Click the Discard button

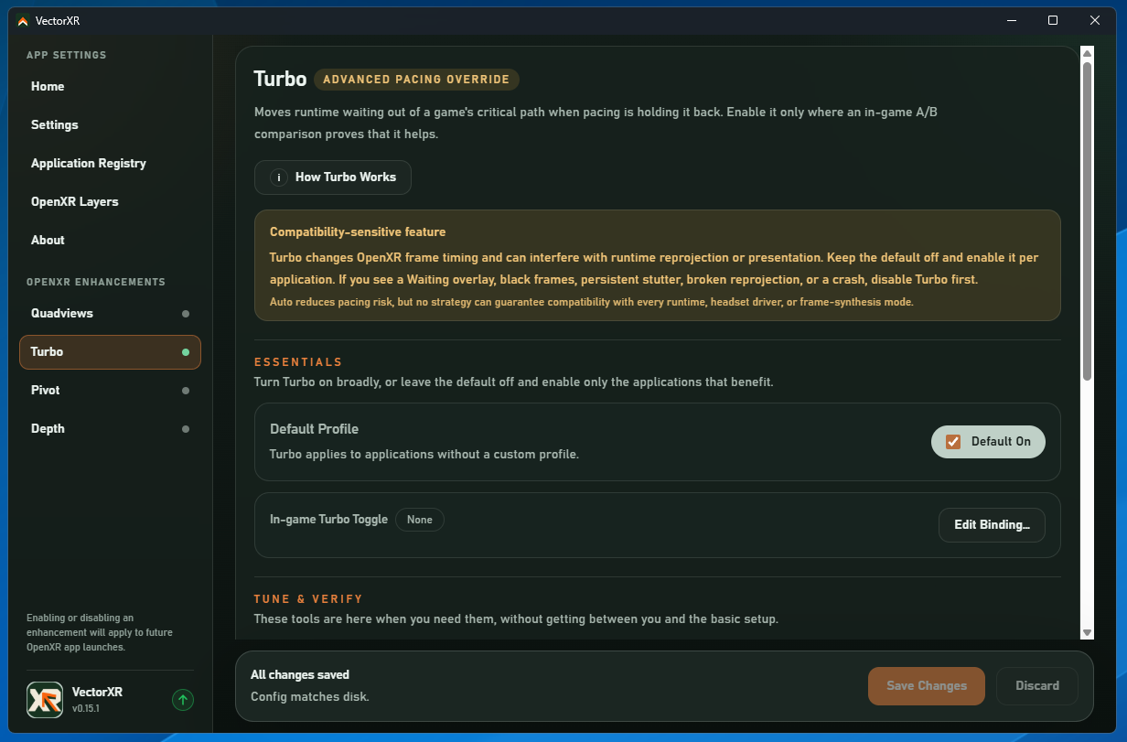click(x=1037, y=686)
